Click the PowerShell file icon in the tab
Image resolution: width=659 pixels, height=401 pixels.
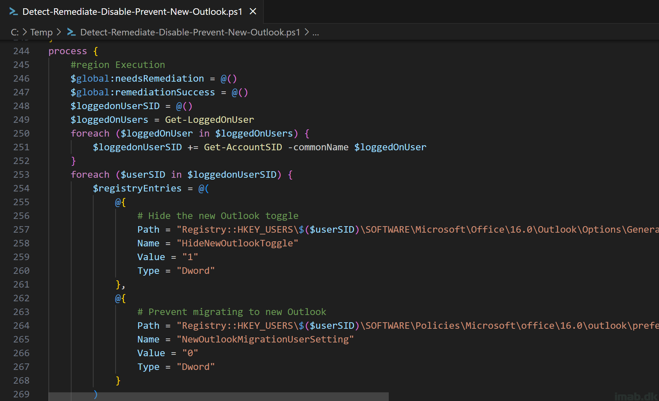[x=13, y=12]
